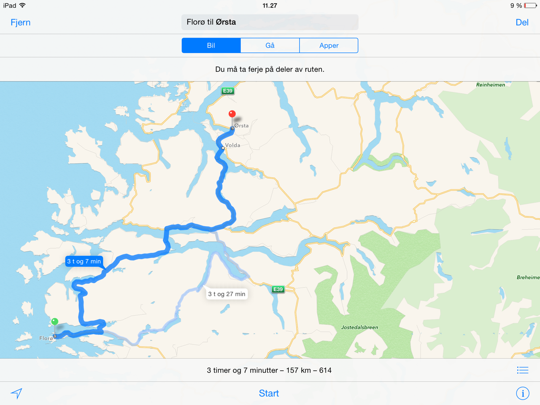Tap the green start pin at Florø
This screenshot has height=405, width=540.
pyautogui.click(x=54, y=322)
